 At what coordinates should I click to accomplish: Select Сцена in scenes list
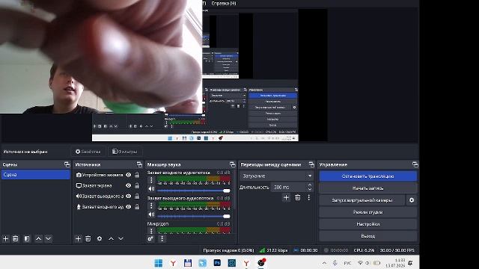pyautogui.click(x=35, y=175)
